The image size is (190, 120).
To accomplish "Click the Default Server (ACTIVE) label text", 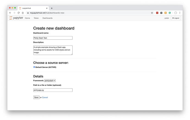I will tap(46, 67).
